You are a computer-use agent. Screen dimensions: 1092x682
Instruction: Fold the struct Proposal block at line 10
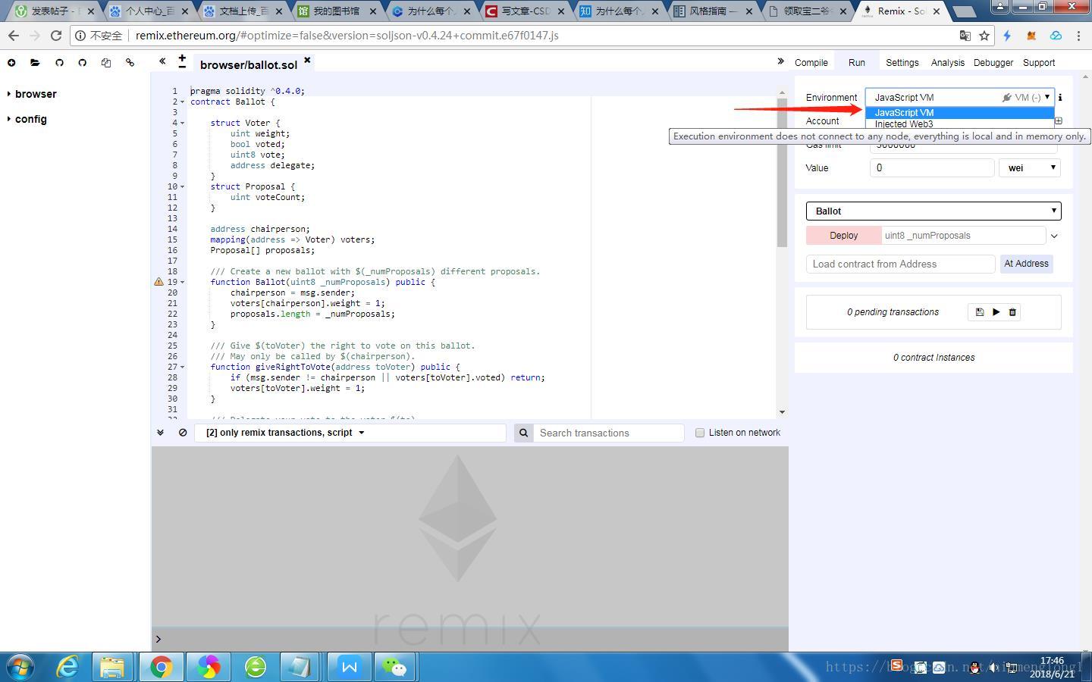point(183,186)
